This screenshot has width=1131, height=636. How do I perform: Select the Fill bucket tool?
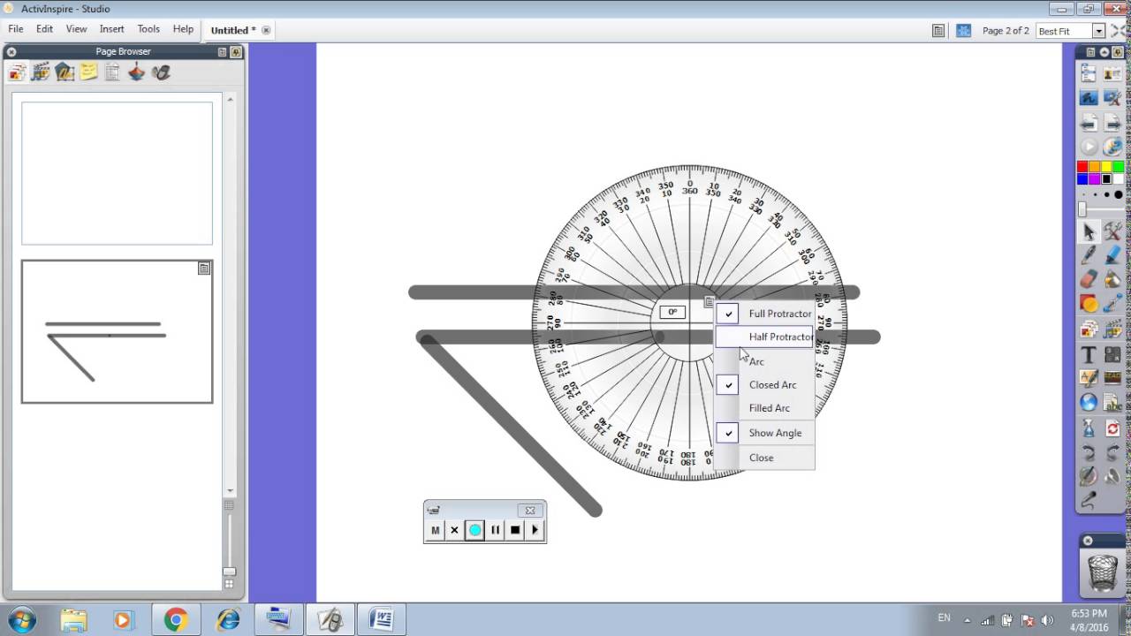pyautogui.click(x=1112, y=279)
